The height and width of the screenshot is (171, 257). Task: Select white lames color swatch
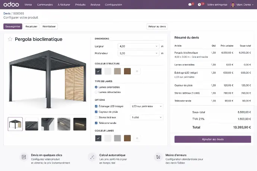(x=108, y=138)
